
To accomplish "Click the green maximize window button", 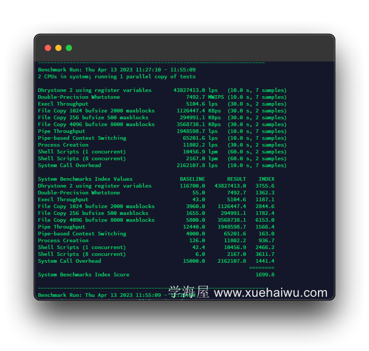I will click(x=69, y=48).
